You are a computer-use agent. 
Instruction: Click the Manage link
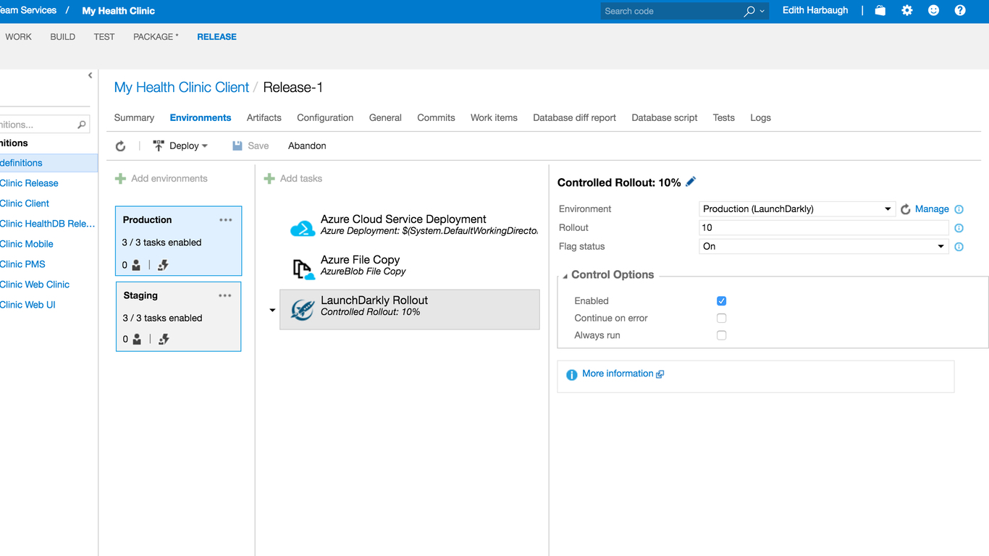[932, 209]
